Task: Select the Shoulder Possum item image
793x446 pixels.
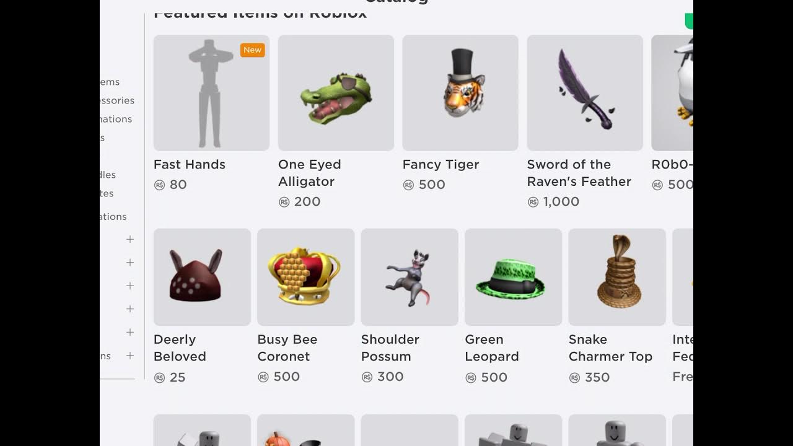Action: click(410, 277)
